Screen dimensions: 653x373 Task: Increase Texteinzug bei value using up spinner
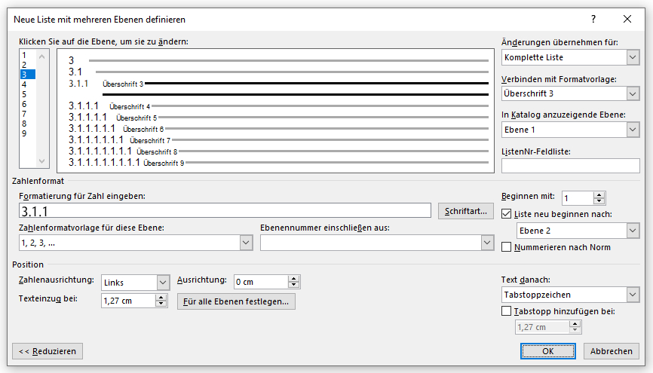pyautogui.click(x=161, y=298)
